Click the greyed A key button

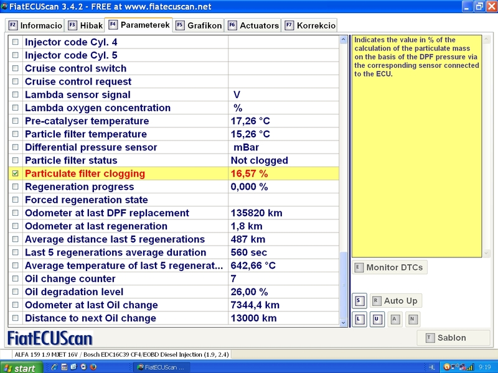tap(395, 319)
